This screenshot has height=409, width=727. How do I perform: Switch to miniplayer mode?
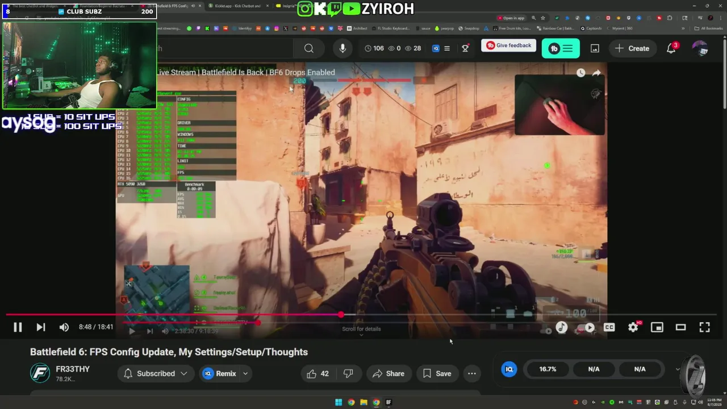coord(657,327)
